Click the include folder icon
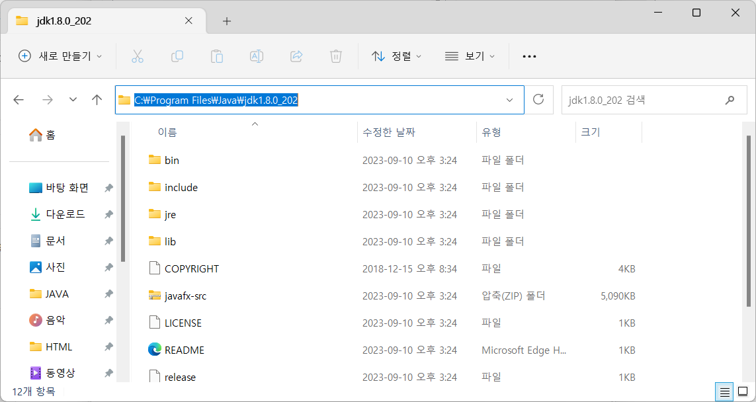Image resolution: width=756 pixels, height=402 pixels. click(x=154, y=186)
